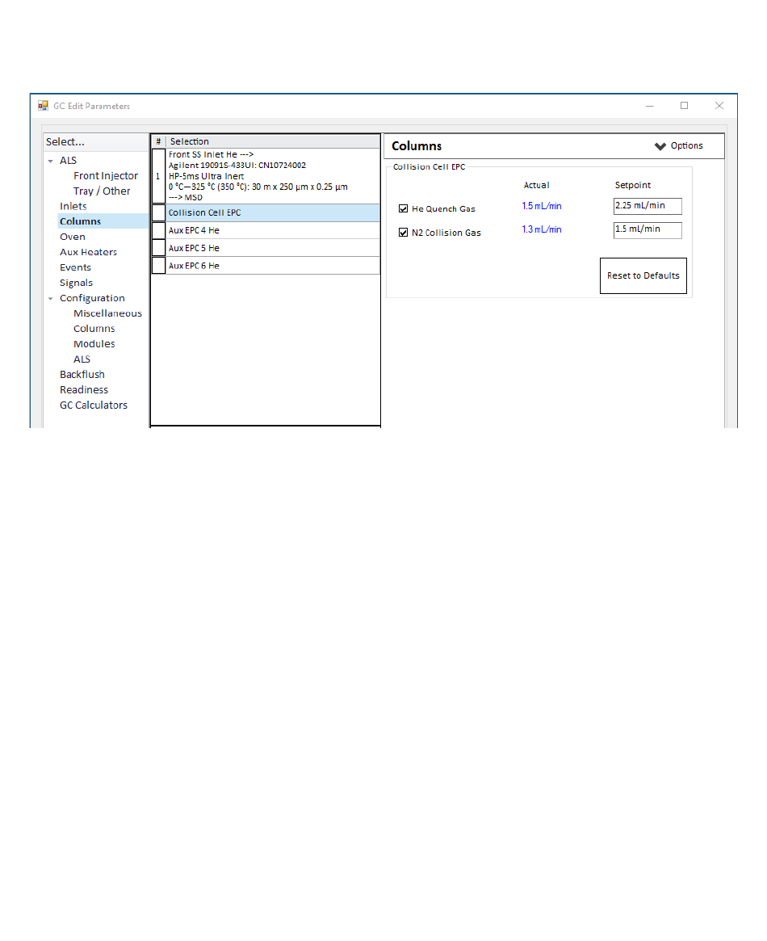Viewport: 767px width, 941px height.
Task: Click the 1.3 mL/min actual value
Action: (542, 229)
